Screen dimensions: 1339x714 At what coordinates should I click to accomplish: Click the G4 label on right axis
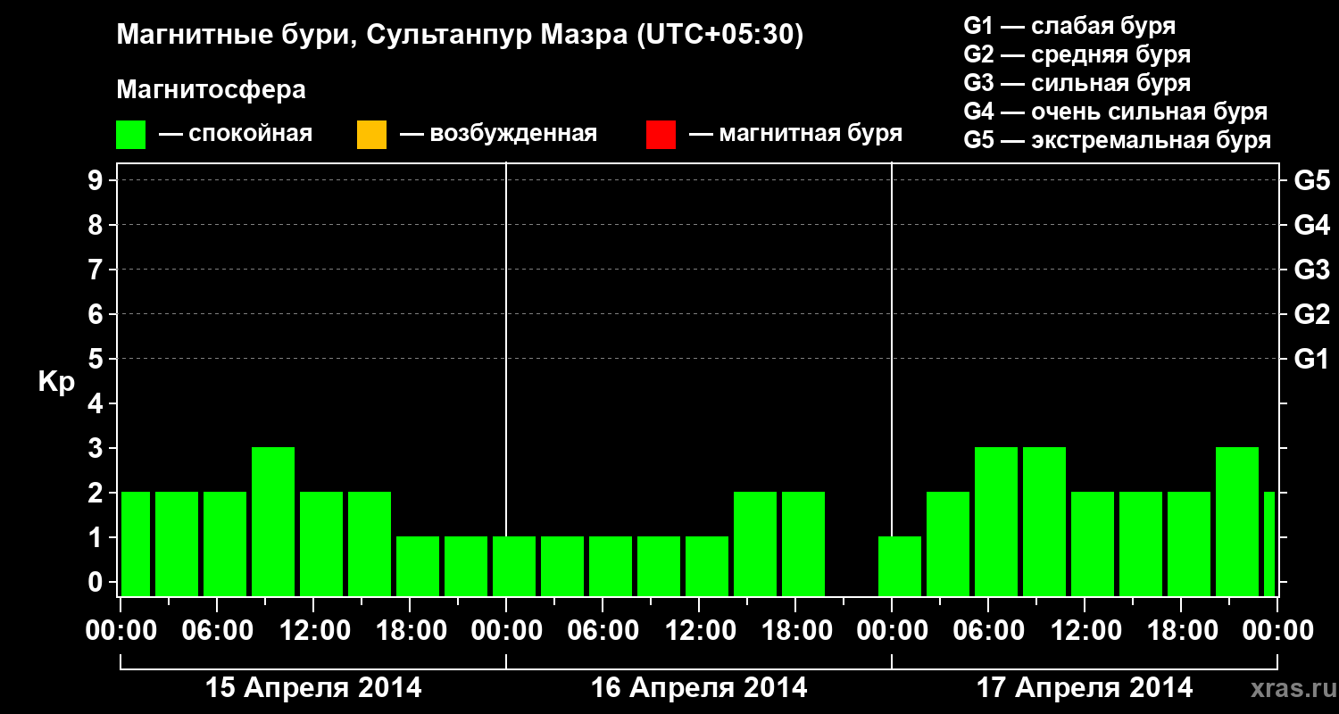[x=1312, y=226]
